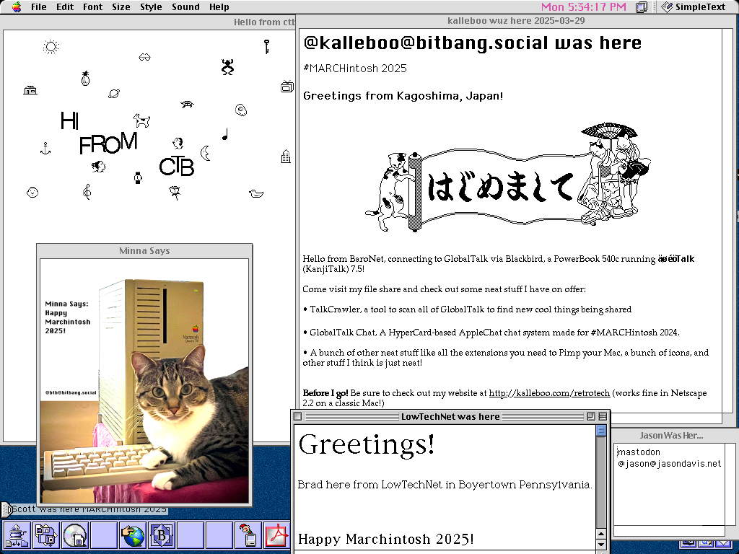Click the kalleboo wuz here title bar
Viewport: 739px width, 554px height.
pyautogui.click(x=515, y=21)
